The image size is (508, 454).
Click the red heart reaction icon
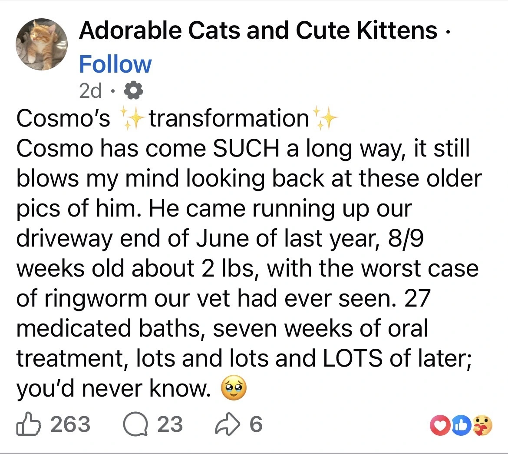pos(439,425)
